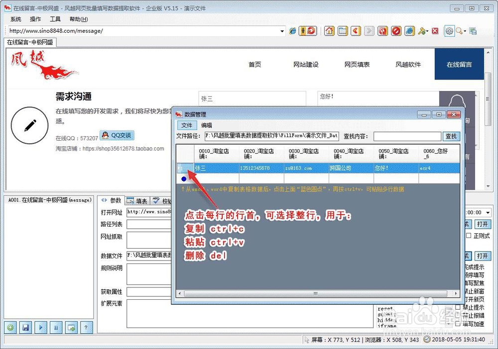The width and height of the screenshot is (498, 349).
Task: Click the window with green arrow icon button
Action: (71, 328)
